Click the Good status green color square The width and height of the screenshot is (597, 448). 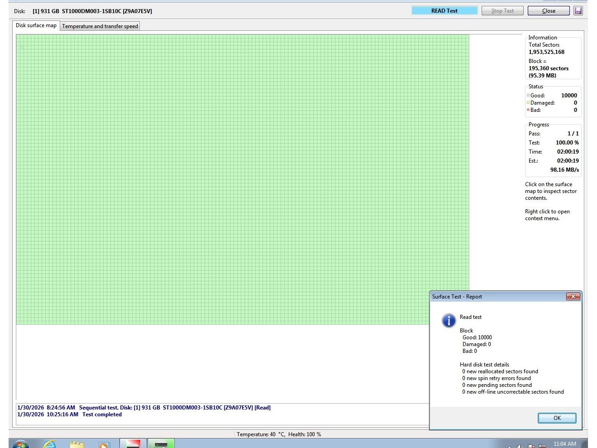point(528,96)
